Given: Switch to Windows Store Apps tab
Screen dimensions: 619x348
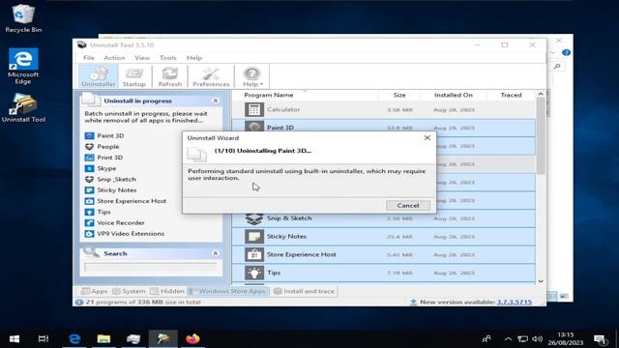Looking at the screenshot, I should pos(227,291).
